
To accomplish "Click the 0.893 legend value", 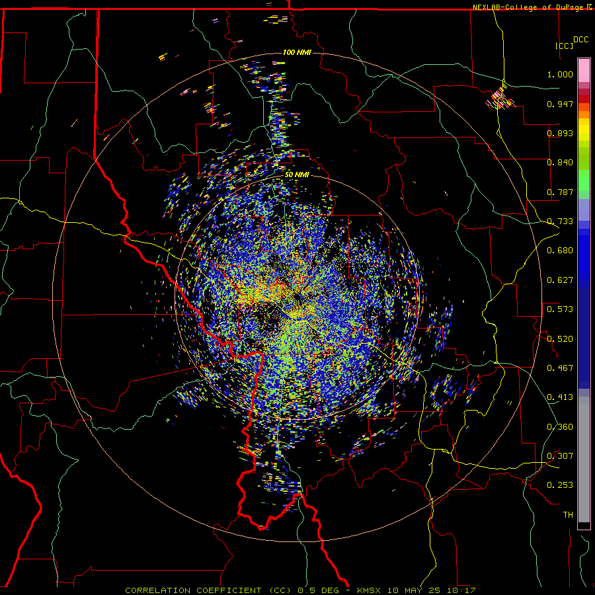I will pos(560,133).
